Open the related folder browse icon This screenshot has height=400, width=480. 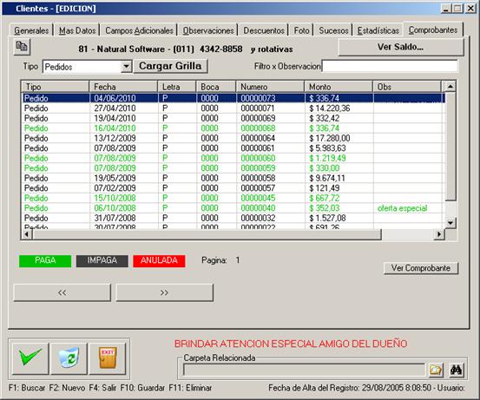[x=436, y=370]
